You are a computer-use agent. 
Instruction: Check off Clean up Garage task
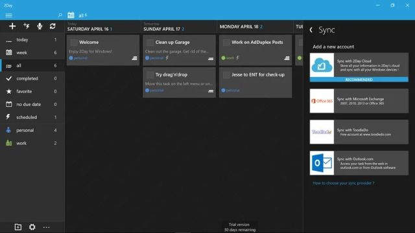pyautogui.click(x=150, y=43)
